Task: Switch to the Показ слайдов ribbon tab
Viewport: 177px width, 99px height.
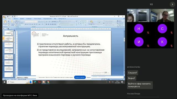Action: click(38, 19)
